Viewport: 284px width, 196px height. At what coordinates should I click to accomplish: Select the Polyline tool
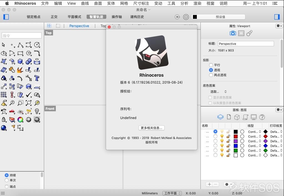20,45
